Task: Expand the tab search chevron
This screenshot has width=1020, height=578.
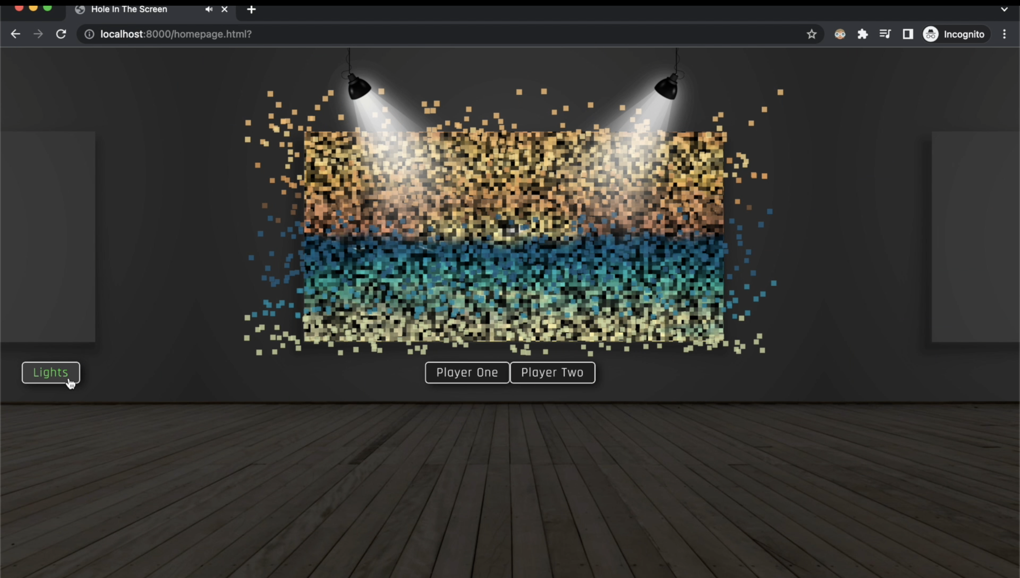Action: pyautogui.click(x=1004, y=9)
